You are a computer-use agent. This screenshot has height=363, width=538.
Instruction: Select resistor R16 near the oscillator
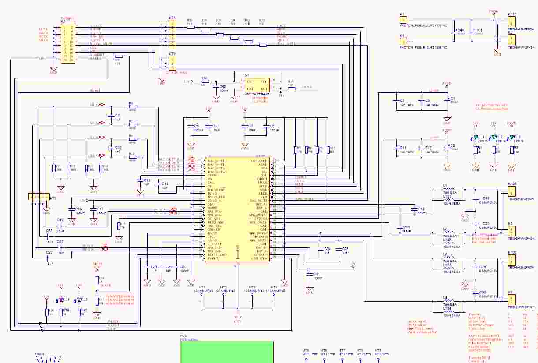pyautogui.click(x=205, y=82)
